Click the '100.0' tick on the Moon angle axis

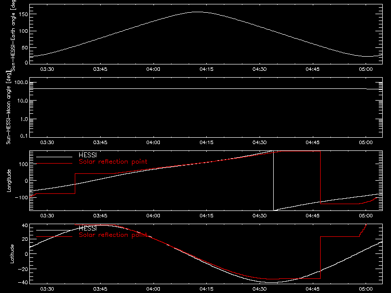point(21,83)
